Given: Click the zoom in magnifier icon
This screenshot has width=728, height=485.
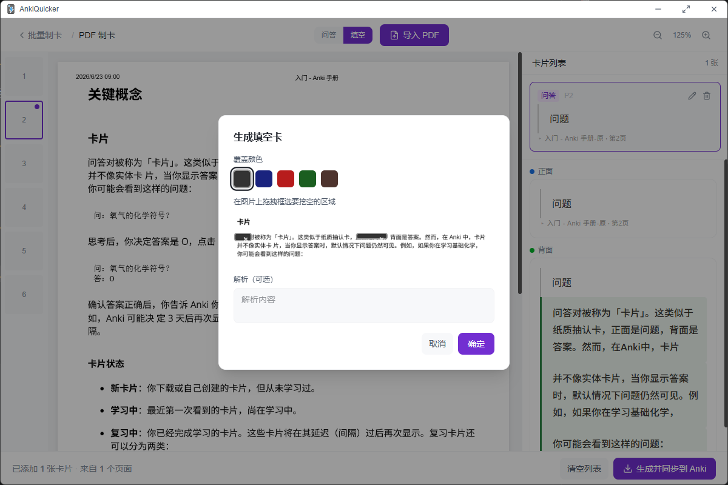Looking at the screenshot, I should coord(706,35).
